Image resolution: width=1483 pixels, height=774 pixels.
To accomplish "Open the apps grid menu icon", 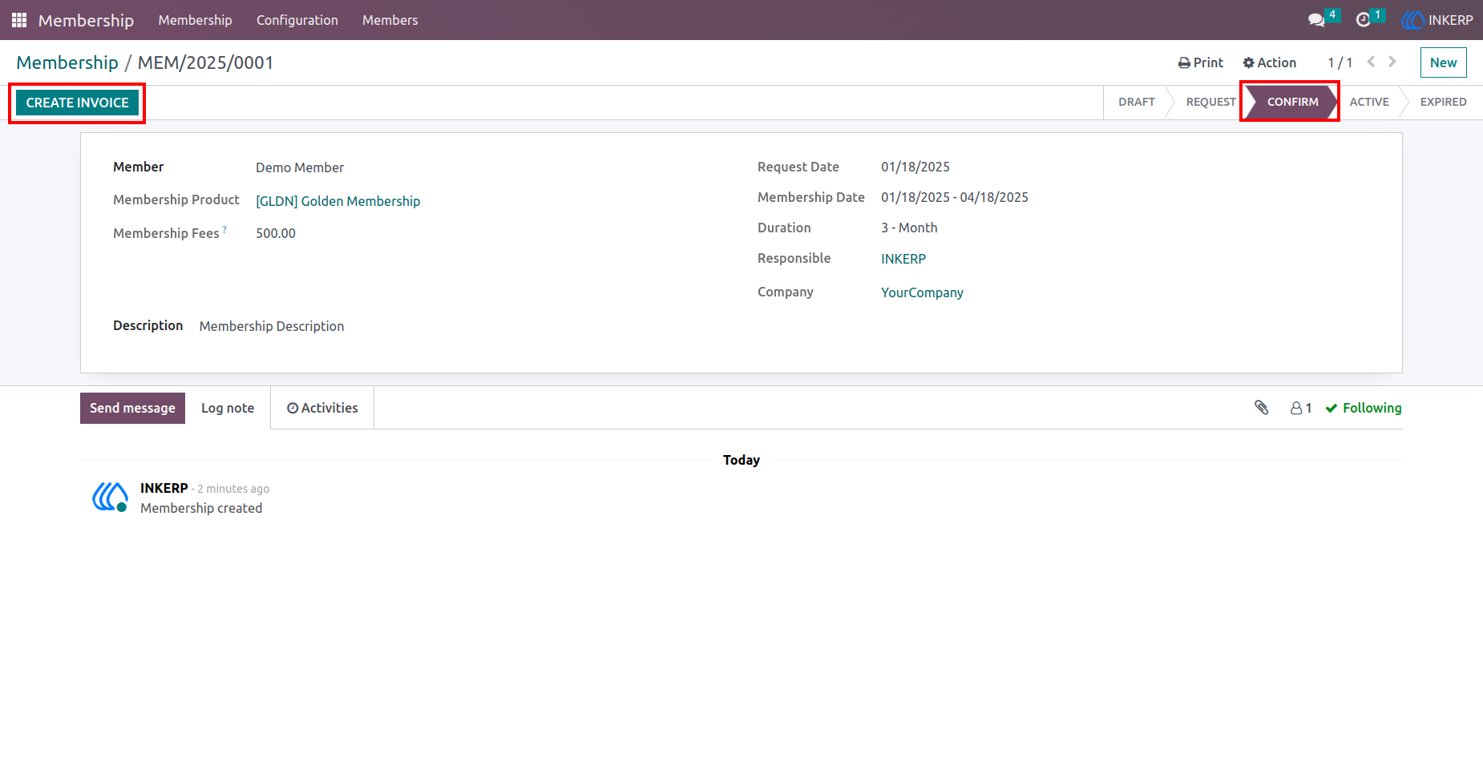I will click(19, 20).
